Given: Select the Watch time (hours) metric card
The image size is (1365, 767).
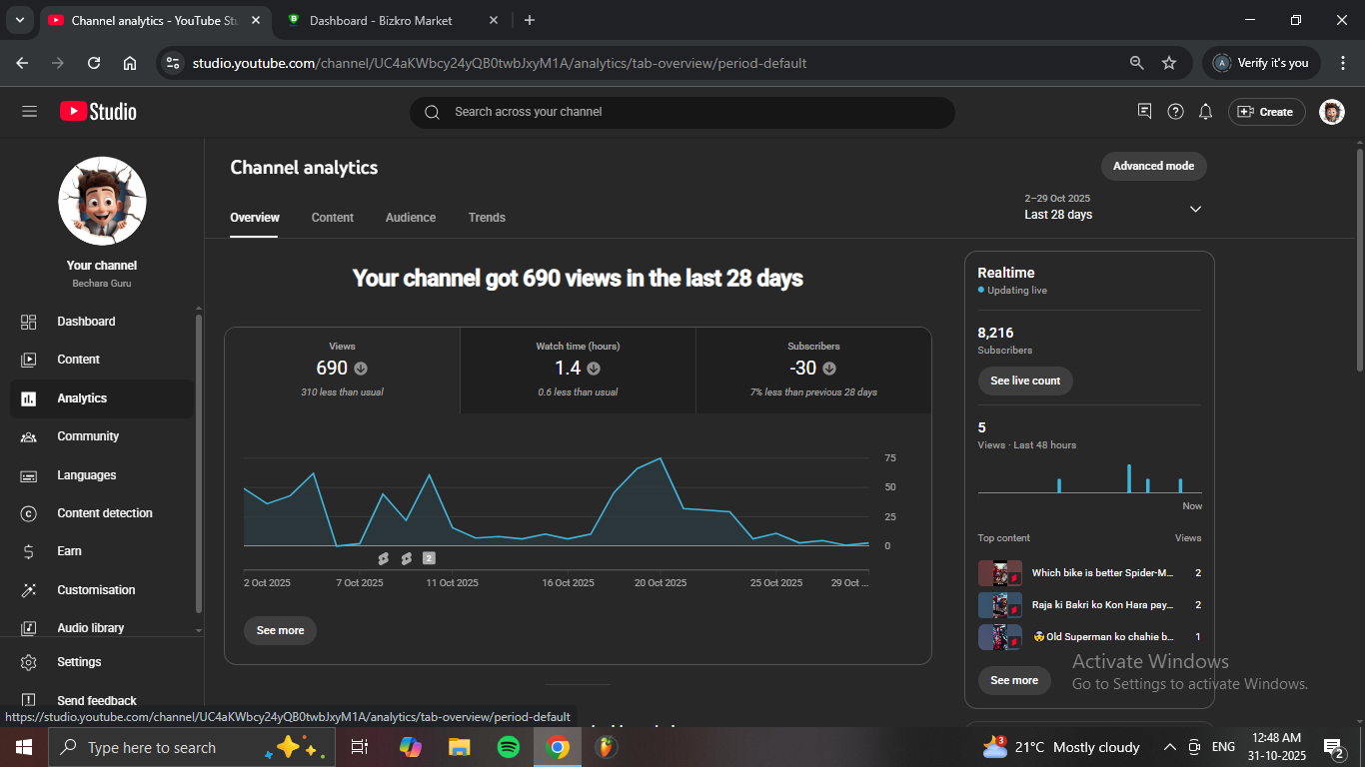Looking at the screenshot, I should [x=578, y=369].
